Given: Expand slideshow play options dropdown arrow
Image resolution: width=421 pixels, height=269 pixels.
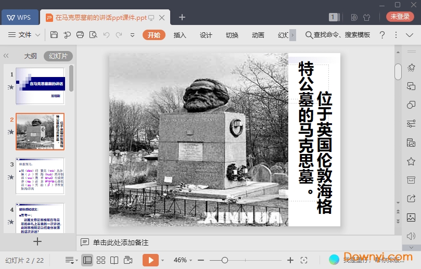Looking at the screenshot, I should pyautogui.click(x=162, y=260).
